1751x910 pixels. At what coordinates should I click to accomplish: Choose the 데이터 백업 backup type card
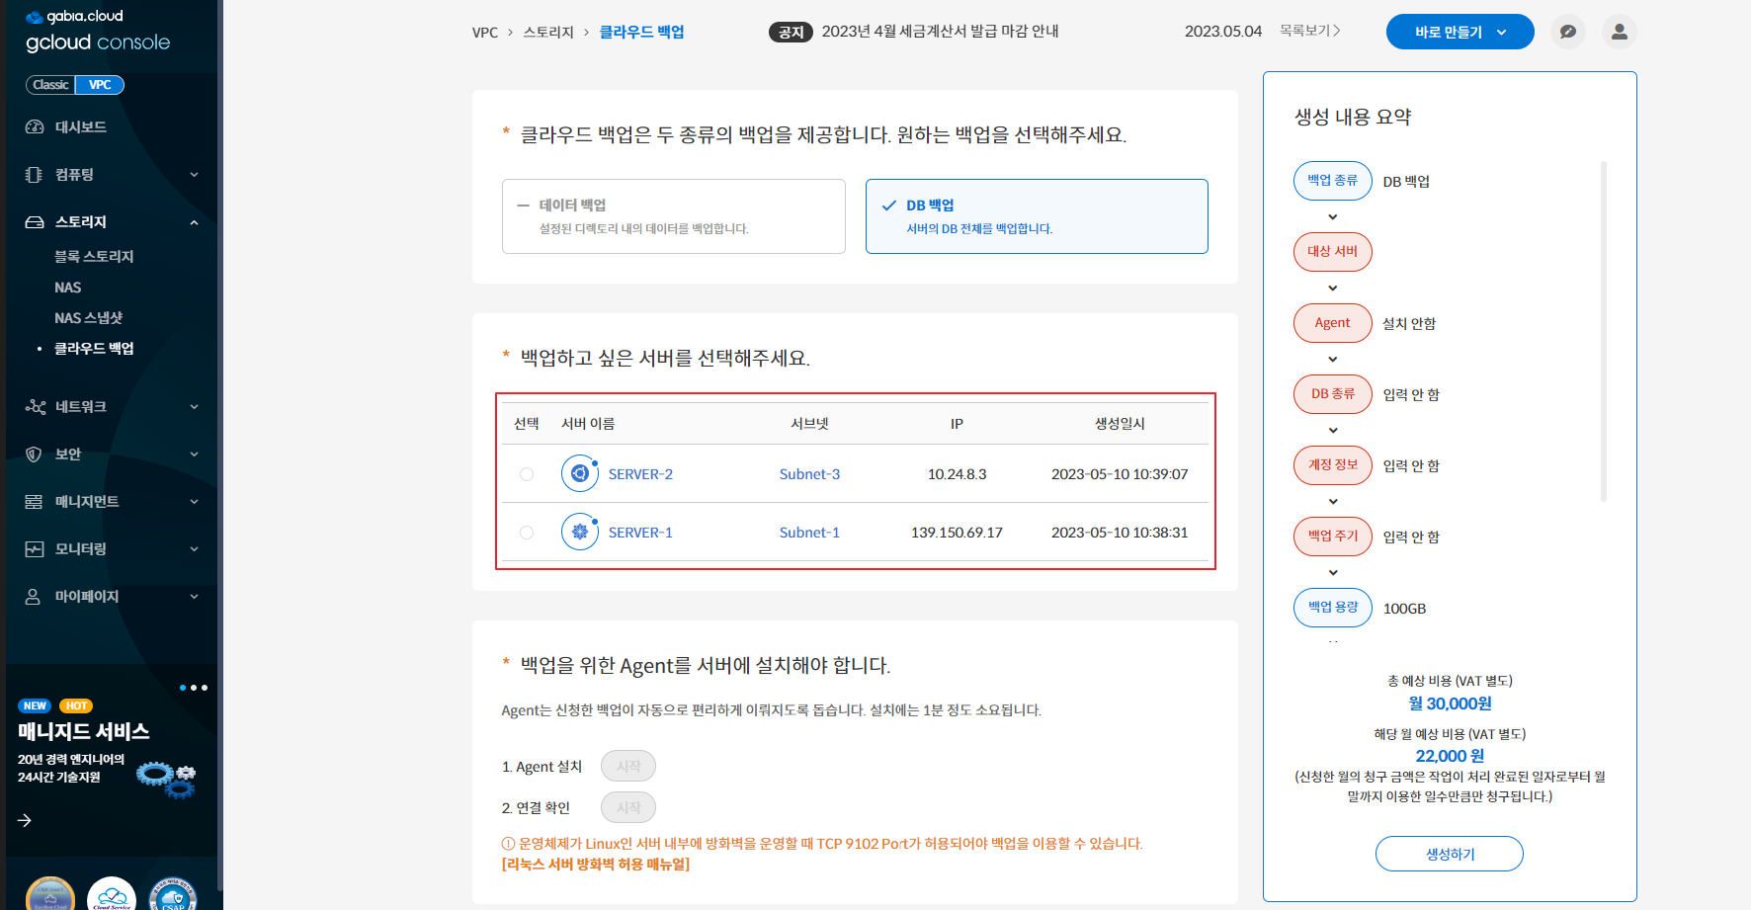click(673, 216)
